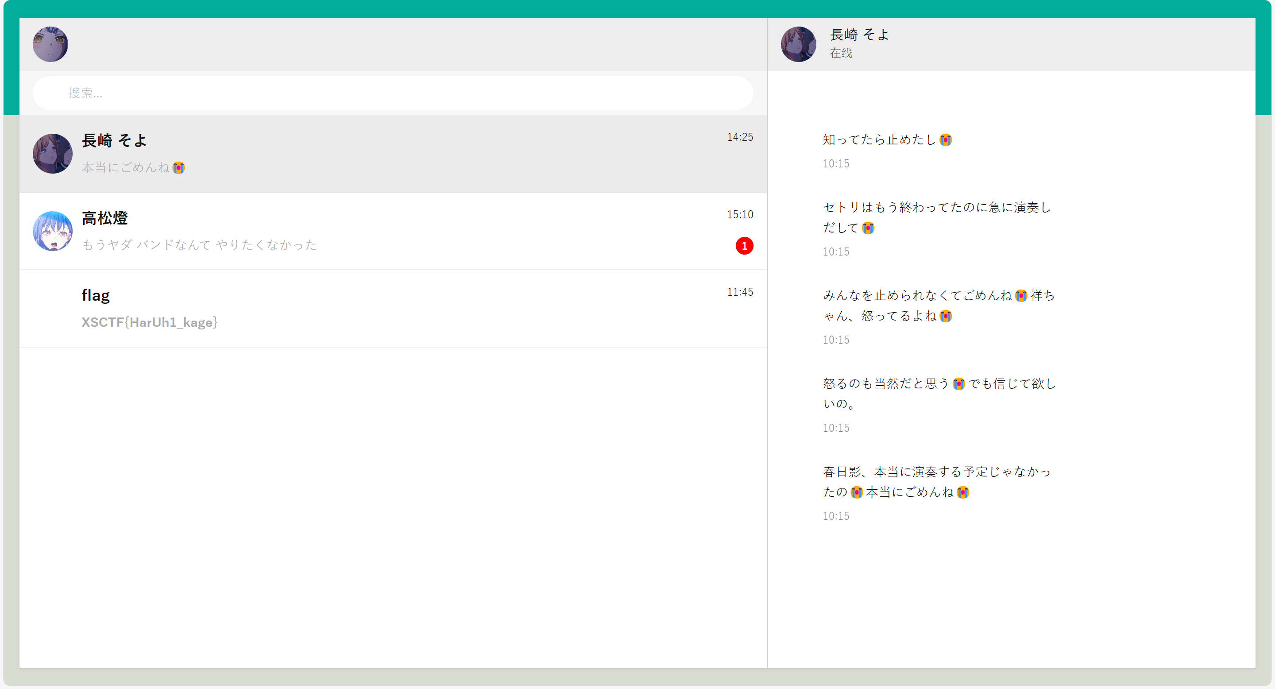Click 高松燈 avatar in chat list

(53, 231)
